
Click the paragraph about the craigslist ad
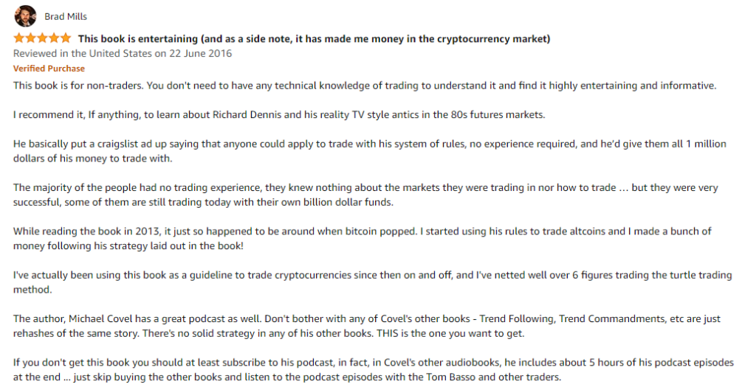pyautogui.click(x=370, y=151)
